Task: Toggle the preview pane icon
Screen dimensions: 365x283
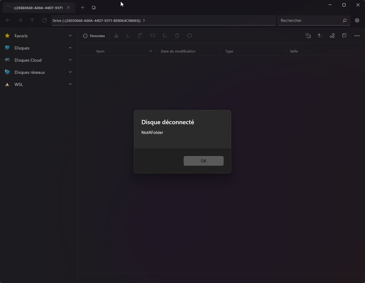Action: (x=344, y=36)
